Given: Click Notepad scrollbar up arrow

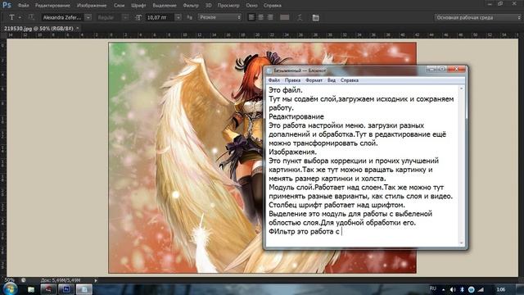Looking at the screenshot, I should (x=462, y=88).
